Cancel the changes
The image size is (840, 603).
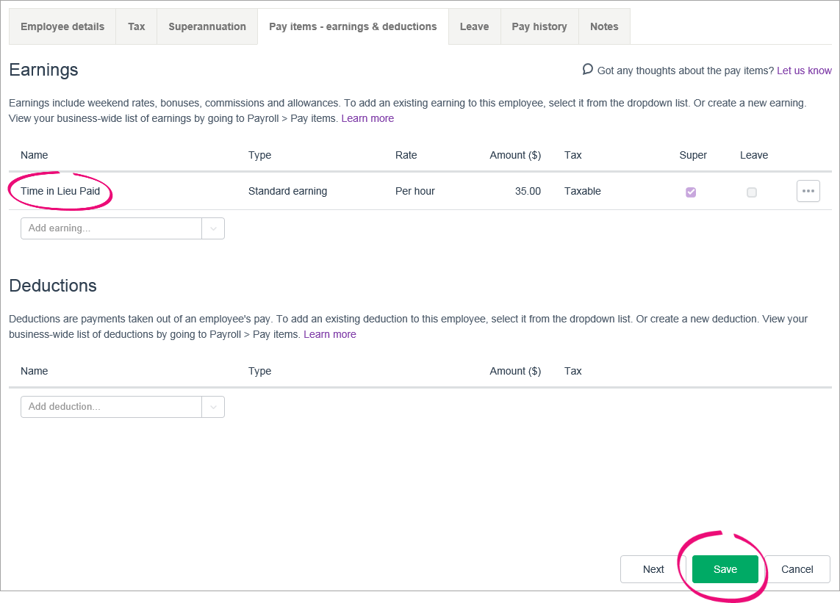tap(797, 569)
